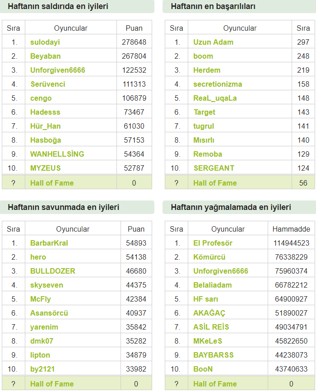Click Unforgiven6666 in the raiding table

(x=221, y=271)
